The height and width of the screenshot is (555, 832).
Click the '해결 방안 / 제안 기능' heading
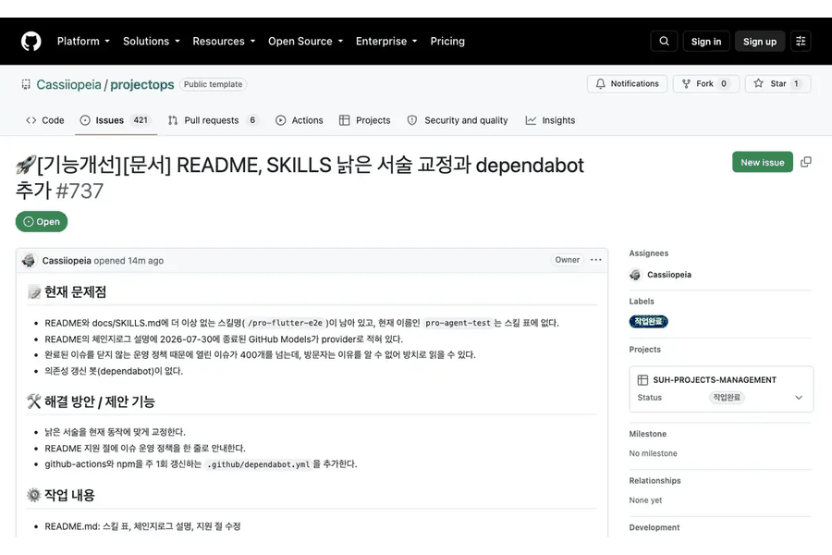pyautogui.click(x=99, y=401)
